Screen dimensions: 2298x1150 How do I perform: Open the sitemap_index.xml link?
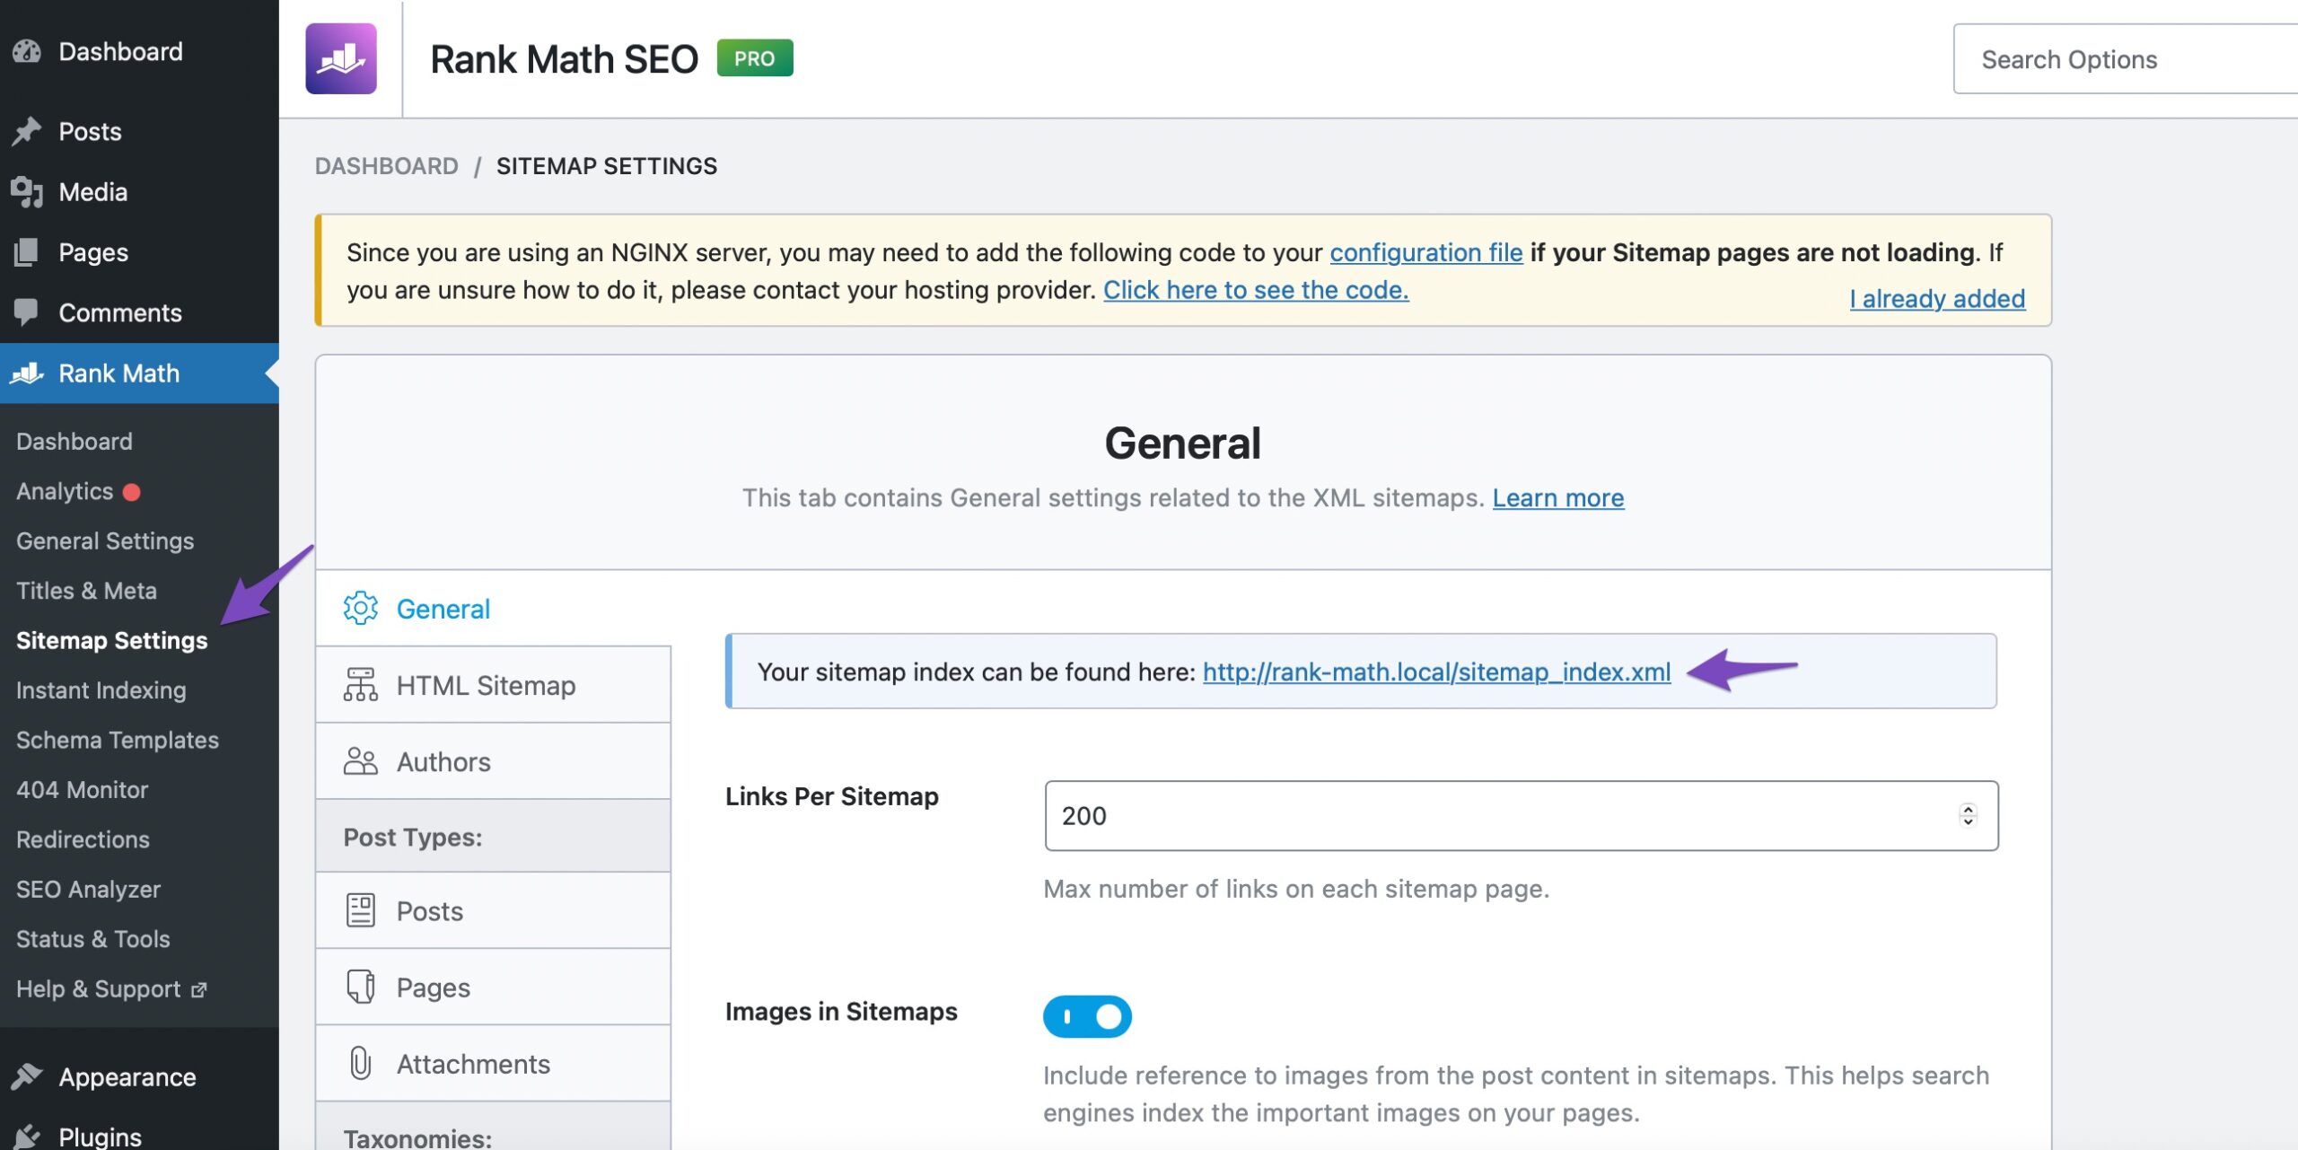[x=1436, y=672]
